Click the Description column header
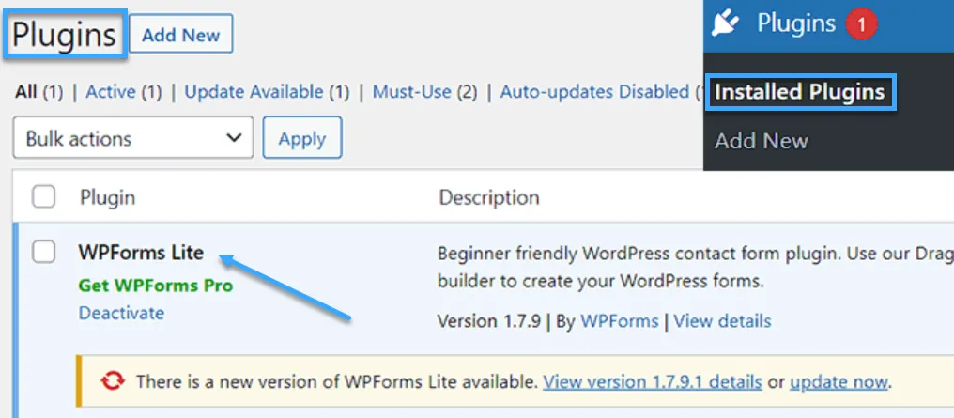Image resolution: width=954 pixels, height=418 pixels. pos(489,197)
